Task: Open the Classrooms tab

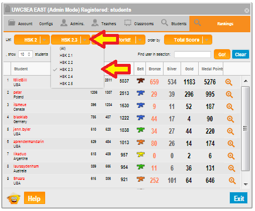Action: coord(139,23)
